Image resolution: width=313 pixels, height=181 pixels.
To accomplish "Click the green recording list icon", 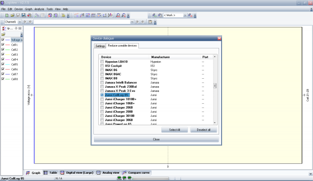I will (55, 15).
